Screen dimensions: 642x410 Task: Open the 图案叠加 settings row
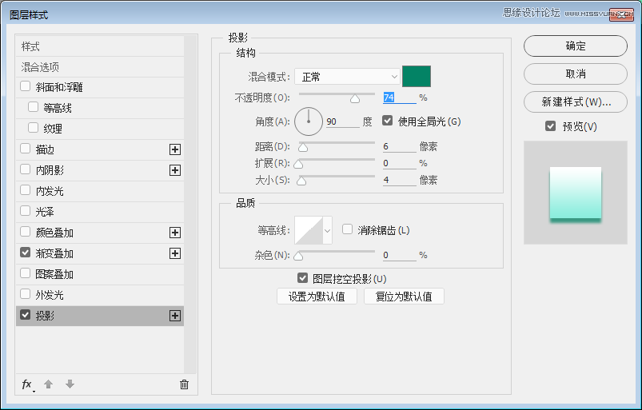[99, 274]
